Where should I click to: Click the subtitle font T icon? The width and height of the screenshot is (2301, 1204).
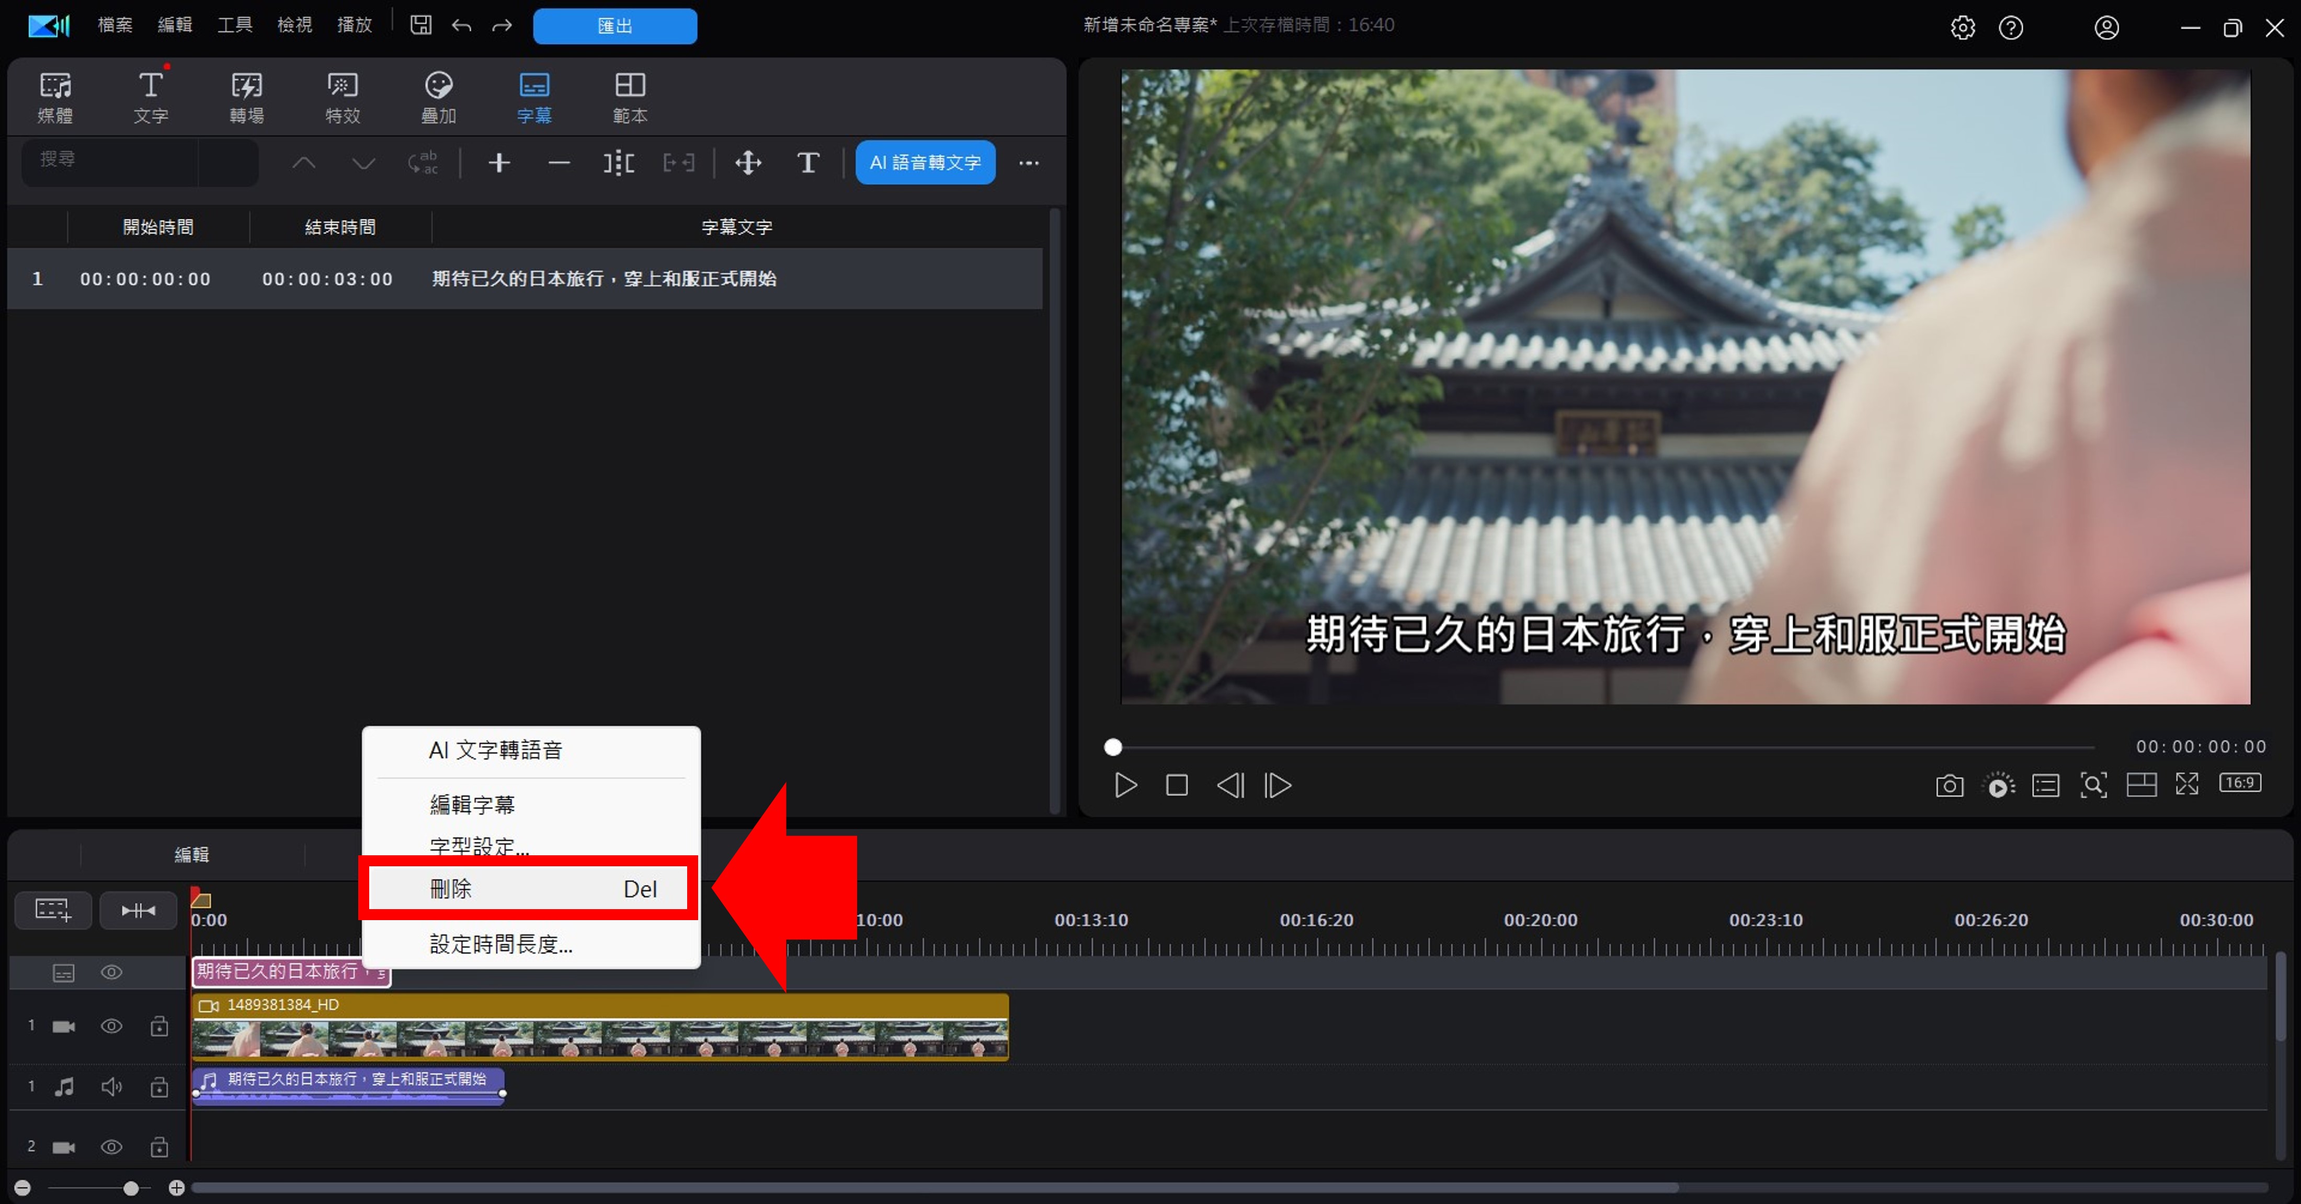tap(807, 163)
